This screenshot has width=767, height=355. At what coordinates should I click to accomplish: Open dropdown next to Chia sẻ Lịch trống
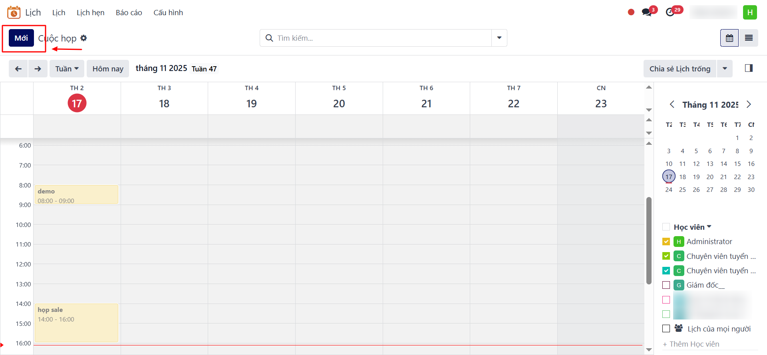[725, 69]
